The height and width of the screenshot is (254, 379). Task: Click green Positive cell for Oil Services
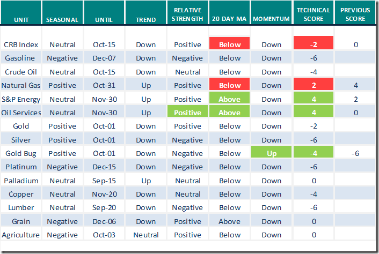point(187,113)
